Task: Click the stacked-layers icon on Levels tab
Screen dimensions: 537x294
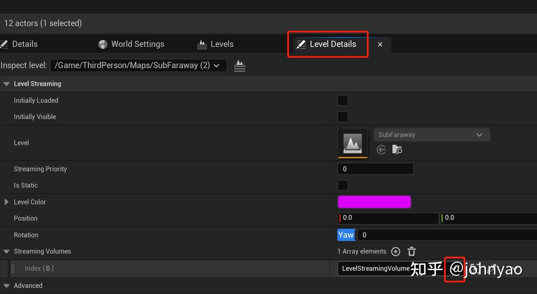Action: click(202, 44)
